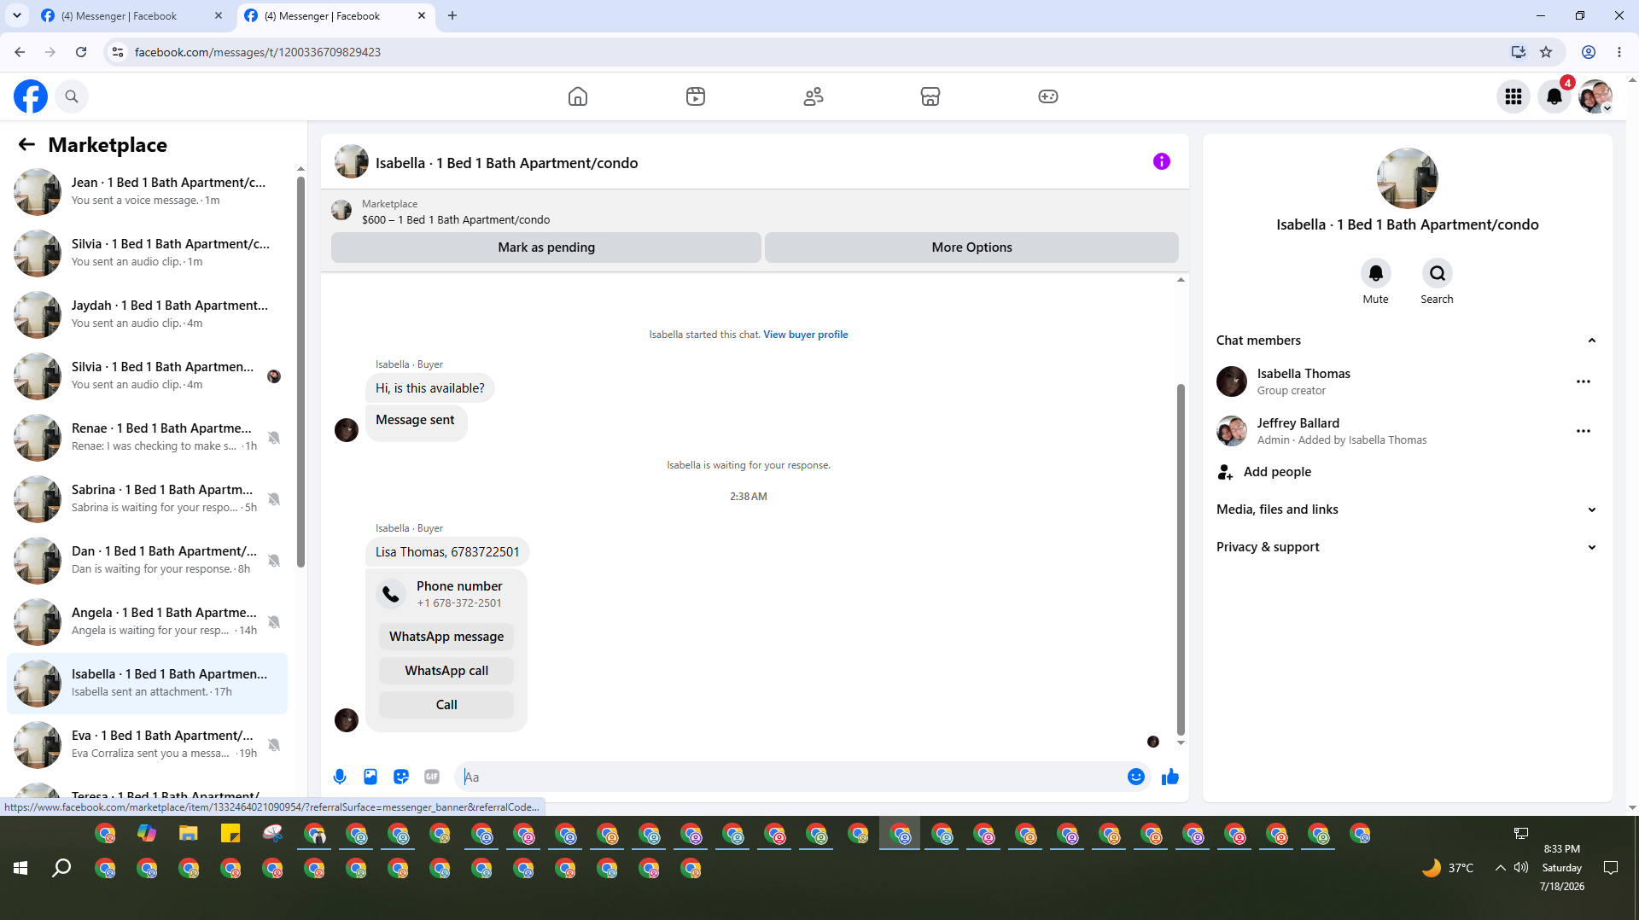Open the Marketplace storefront icon
Screen dimensions: 1639x920
coord(930,96)
